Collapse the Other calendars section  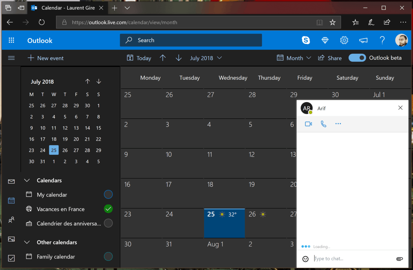[27, 242]
